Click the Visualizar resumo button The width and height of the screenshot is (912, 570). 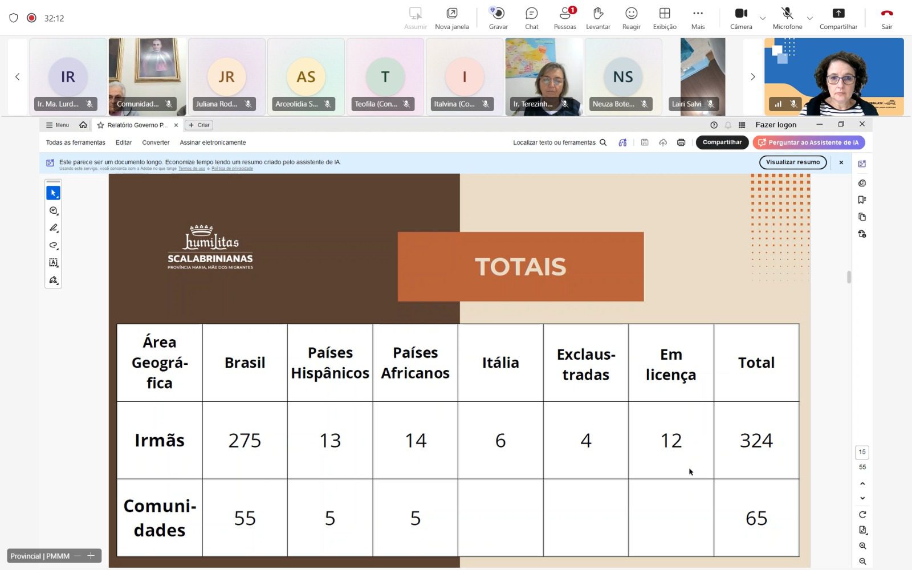tap(793, 162)
